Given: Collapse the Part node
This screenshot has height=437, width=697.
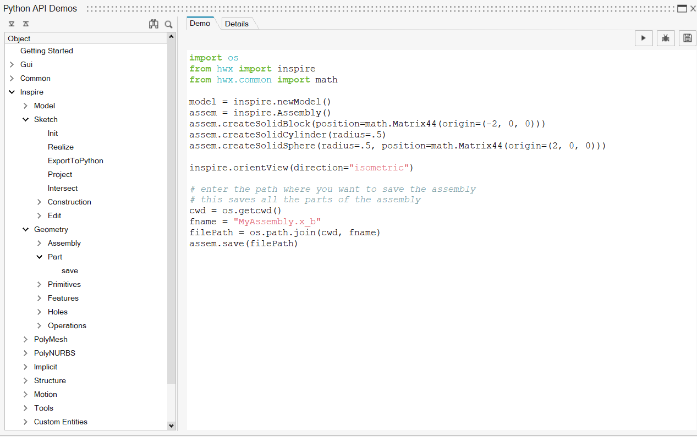Looking at the screenshot, I should 40,257.
